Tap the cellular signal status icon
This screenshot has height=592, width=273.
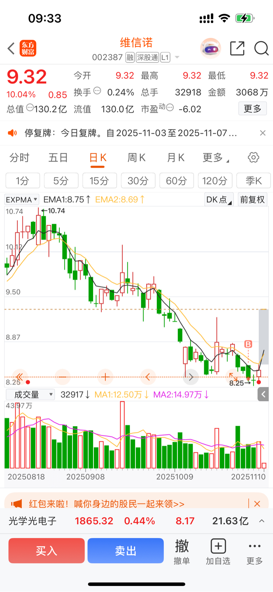coord(206,19)
